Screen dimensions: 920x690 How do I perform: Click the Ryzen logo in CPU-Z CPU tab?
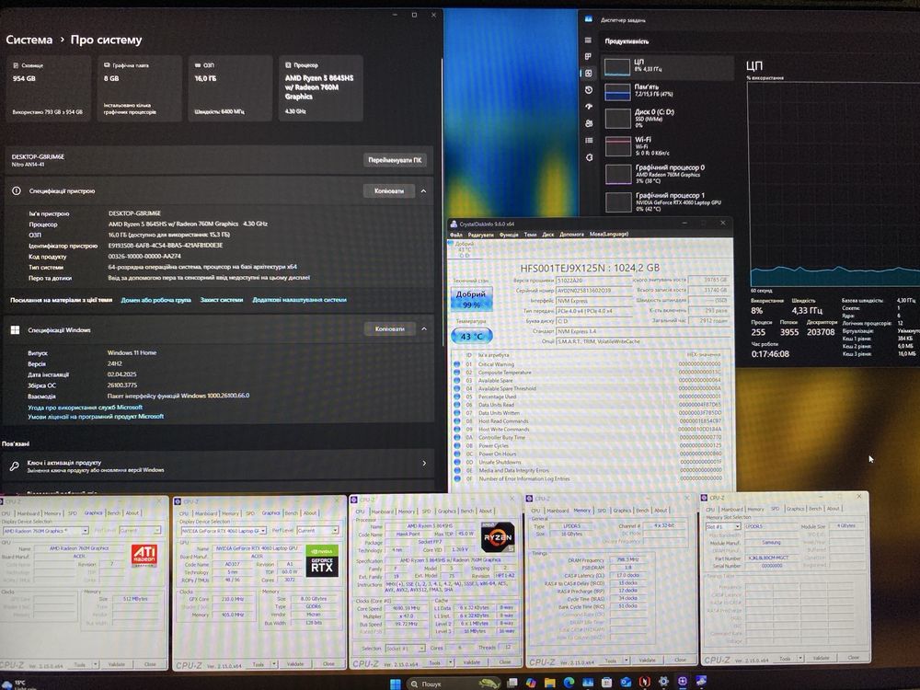click(498, 537)
